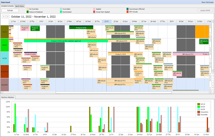Click the WC20 entry in chart legend
Screen dimensions: 215x137
(x=201, y=107)
